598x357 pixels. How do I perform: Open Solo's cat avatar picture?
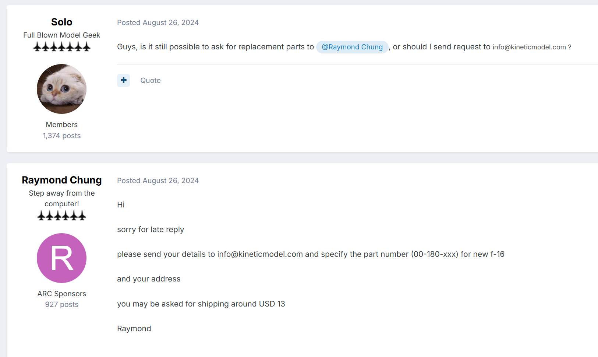point(62,89)
